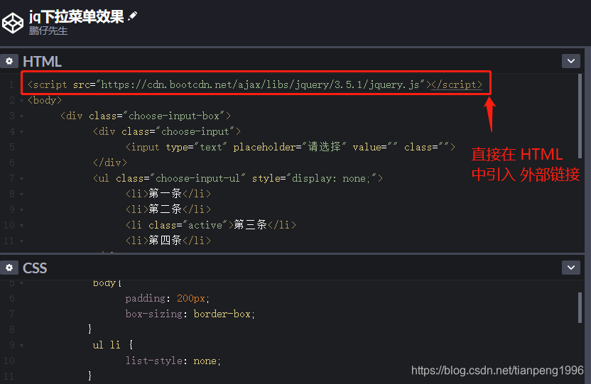
Task: Click the <body> tag on line 2
Action: tap(45, 100)
